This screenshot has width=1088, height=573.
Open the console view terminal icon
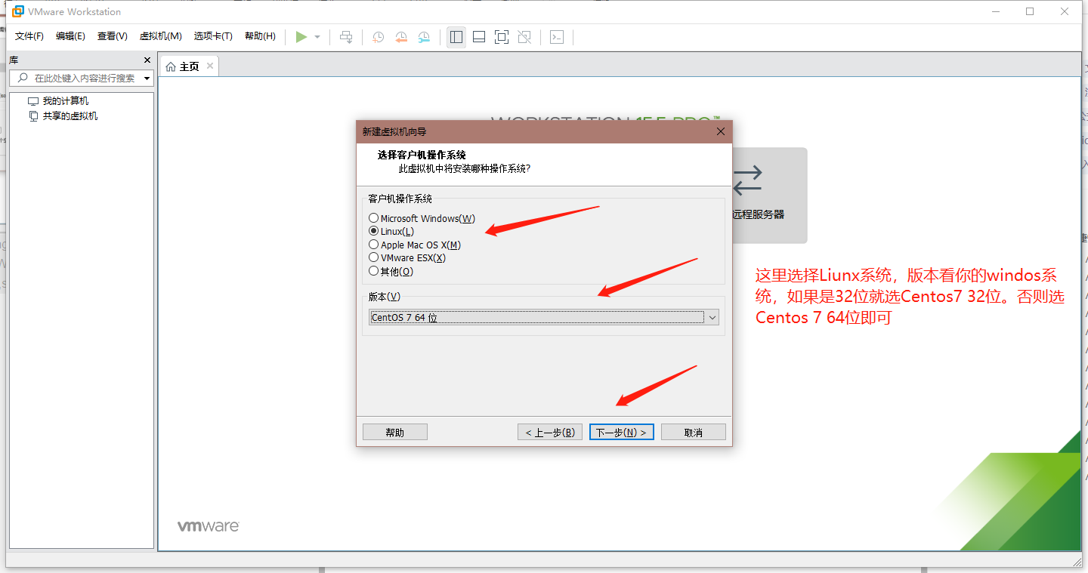tap(557, 37)
